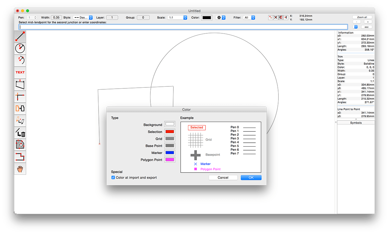Screen dimensions: 389x234
Task: Click Cancel in Color dialog
Action: 223,177
